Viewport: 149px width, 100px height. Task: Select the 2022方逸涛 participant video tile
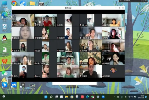pyautogui.click(x=23, y=20)
